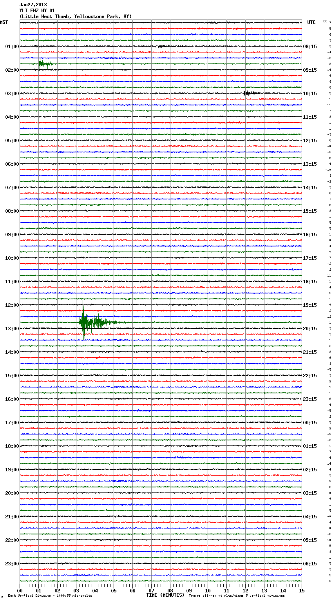Select the 01:00 MST time label
333x601 pixels.
[12, 47]
